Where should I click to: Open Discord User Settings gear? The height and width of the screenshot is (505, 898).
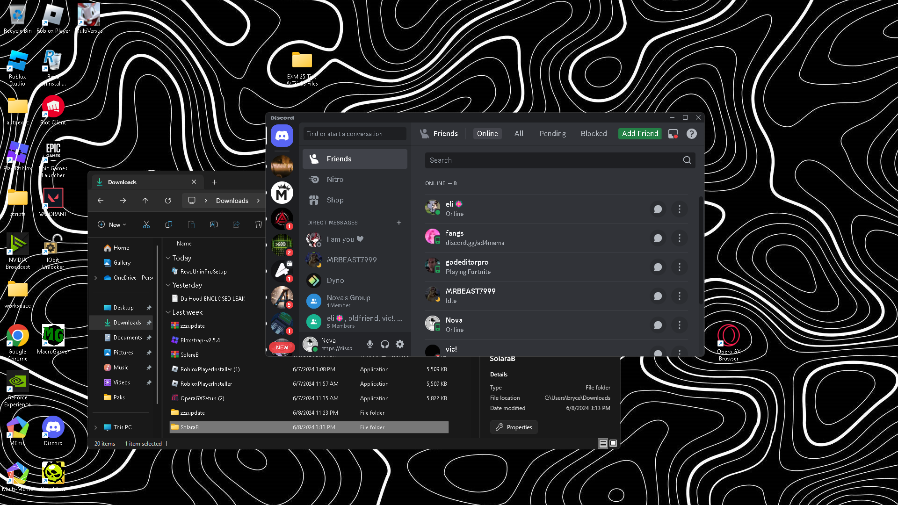pyautogui.click(x=400, y=344)
